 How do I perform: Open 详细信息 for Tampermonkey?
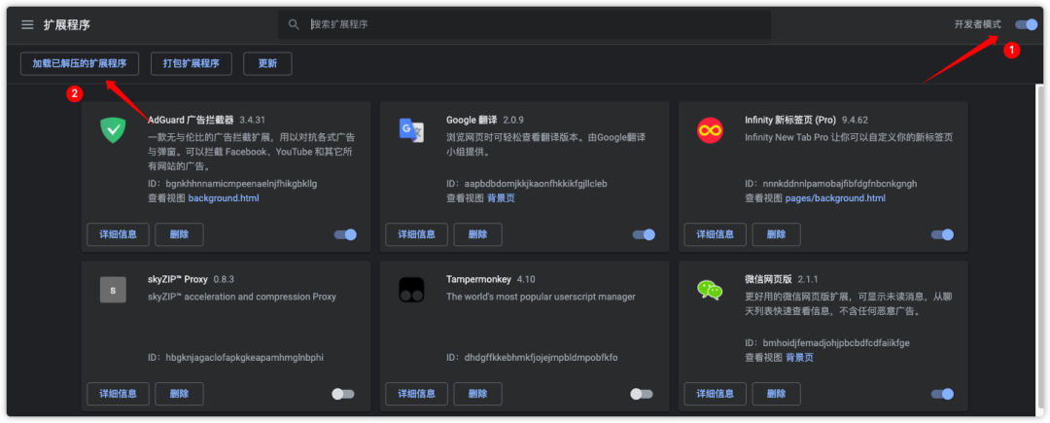pyautogui.click(x=416, y=394)
